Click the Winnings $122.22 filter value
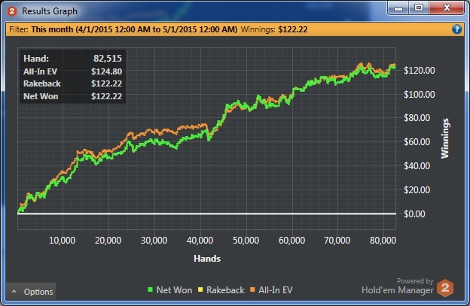Screen dimensions: 470x306 [293, 29]
